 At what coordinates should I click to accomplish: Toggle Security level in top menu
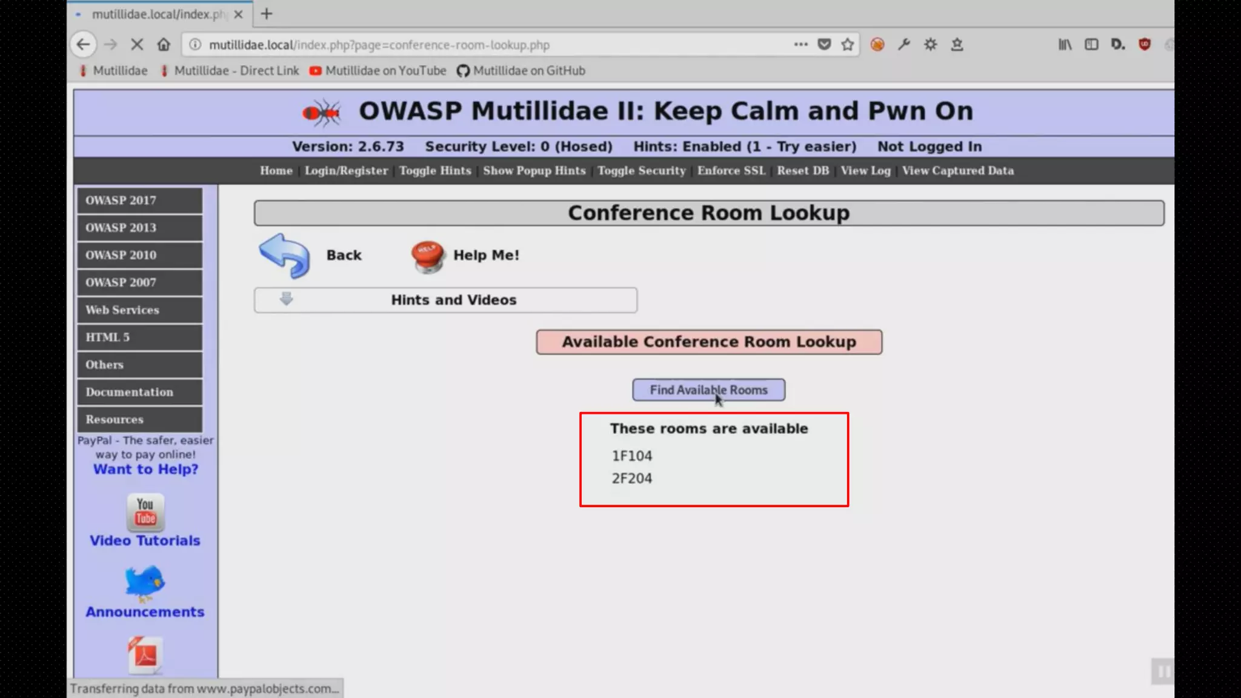(641, 171)
